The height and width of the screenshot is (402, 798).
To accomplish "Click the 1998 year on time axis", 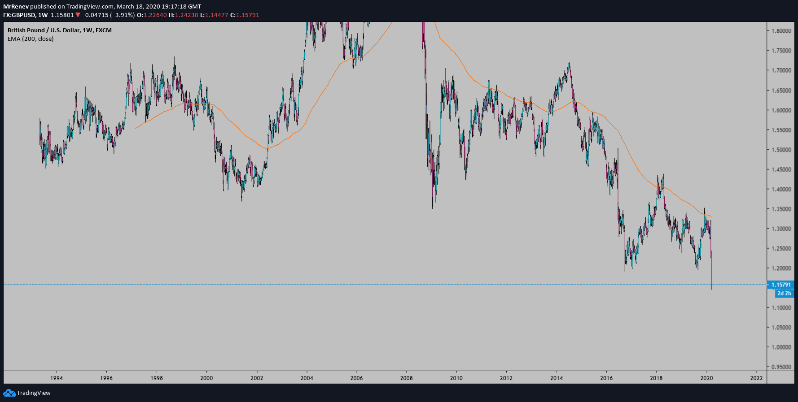I will coord(157,378).
